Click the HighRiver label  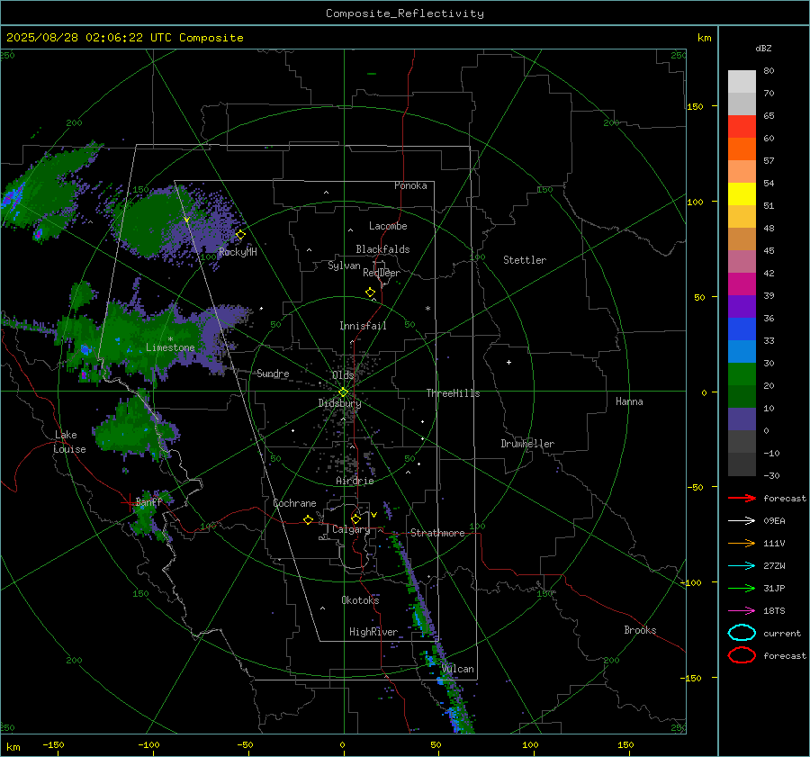[373, 632]
